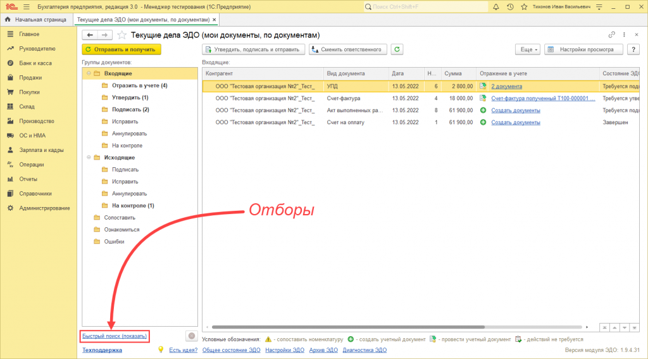The width and height of the screenshot is (648, 359).
Task: Click the global search field
Action: click(426, 6)
